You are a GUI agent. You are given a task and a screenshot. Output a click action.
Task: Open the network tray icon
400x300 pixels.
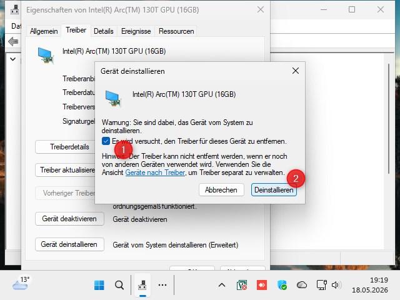click(322, 285)
